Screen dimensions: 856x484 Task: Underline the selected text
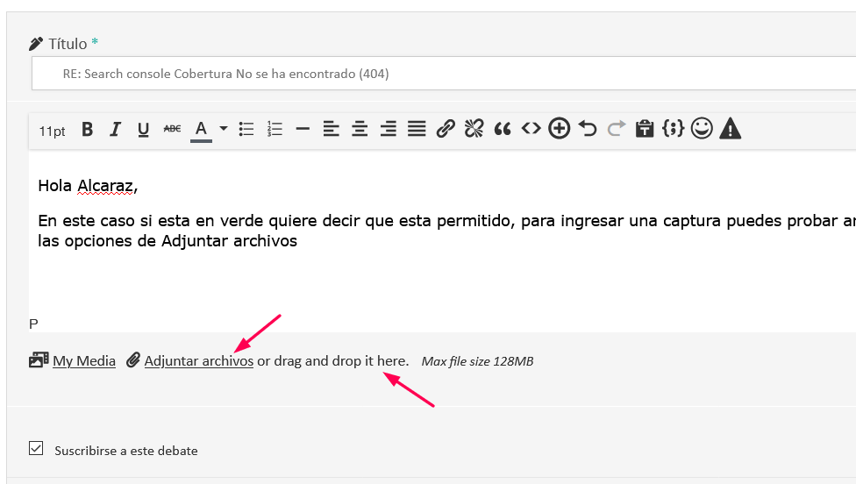pos(144,129)
